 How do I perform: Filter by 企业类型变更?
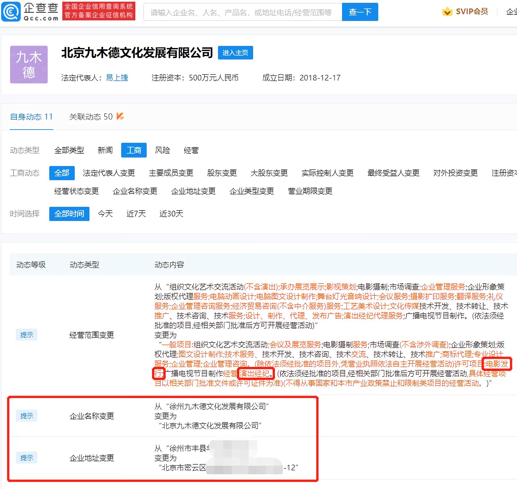(x=252, y=191)
